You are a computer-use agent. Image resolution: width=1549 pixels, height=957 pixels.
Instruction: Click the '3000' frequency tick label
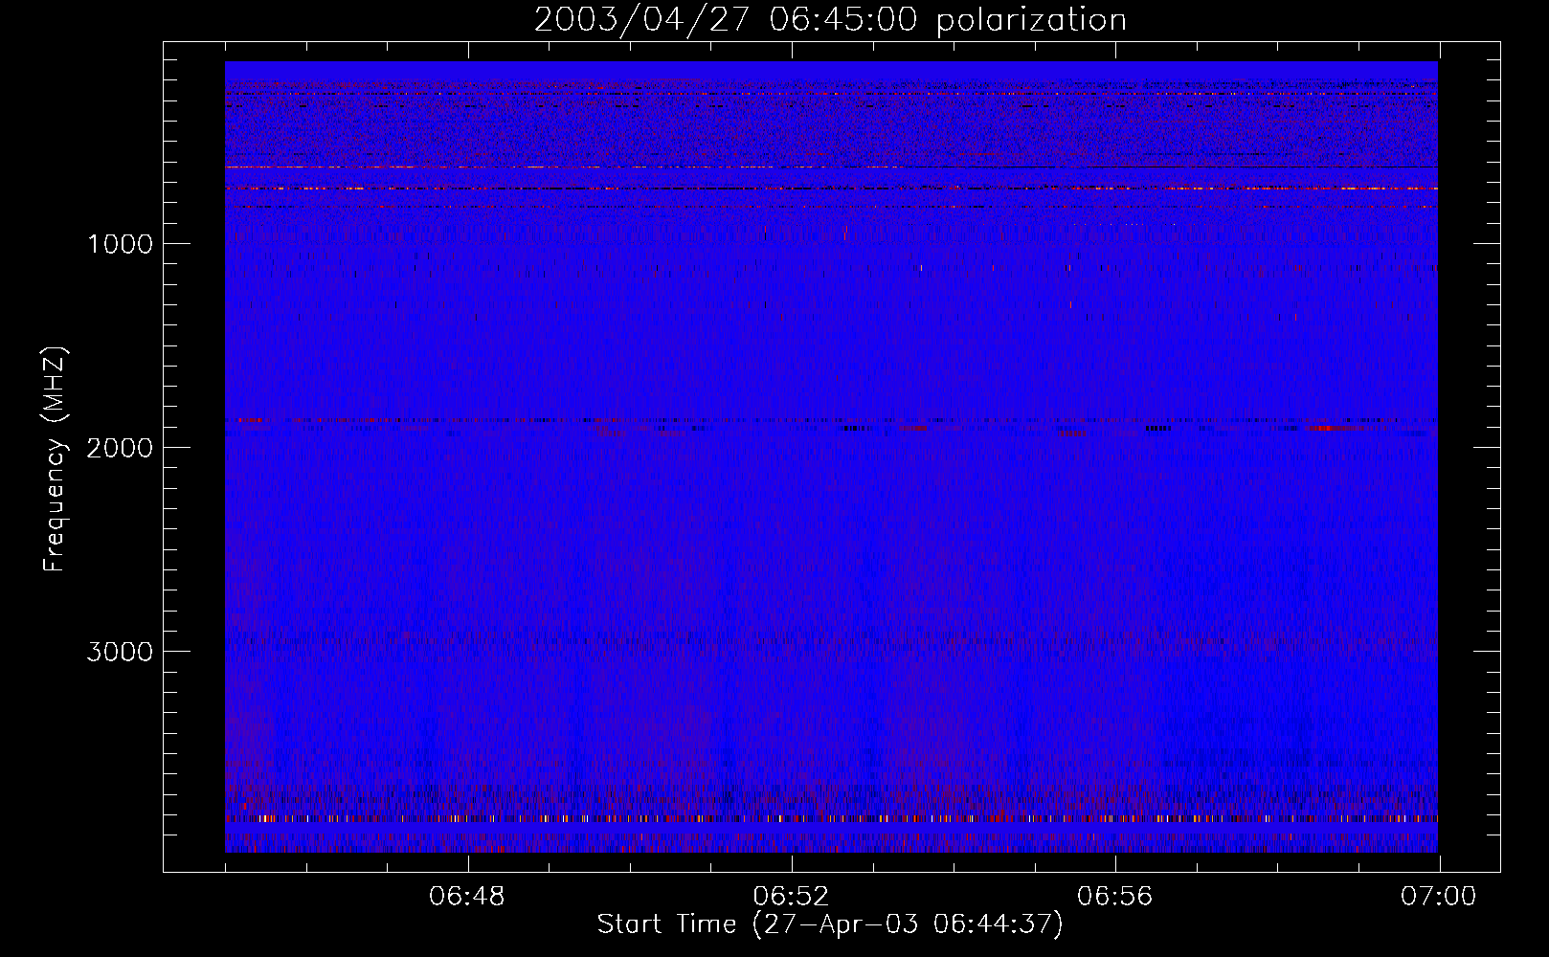[x=120, y=652]
